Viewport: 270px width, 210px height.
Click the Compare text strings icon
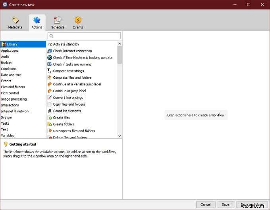50,71
